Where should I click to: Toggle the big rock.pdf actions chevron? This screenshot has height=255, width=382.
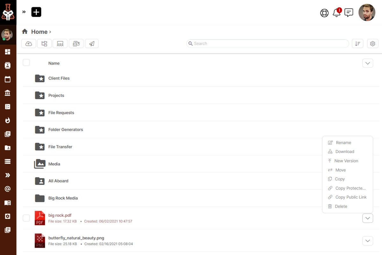[368, 218]
